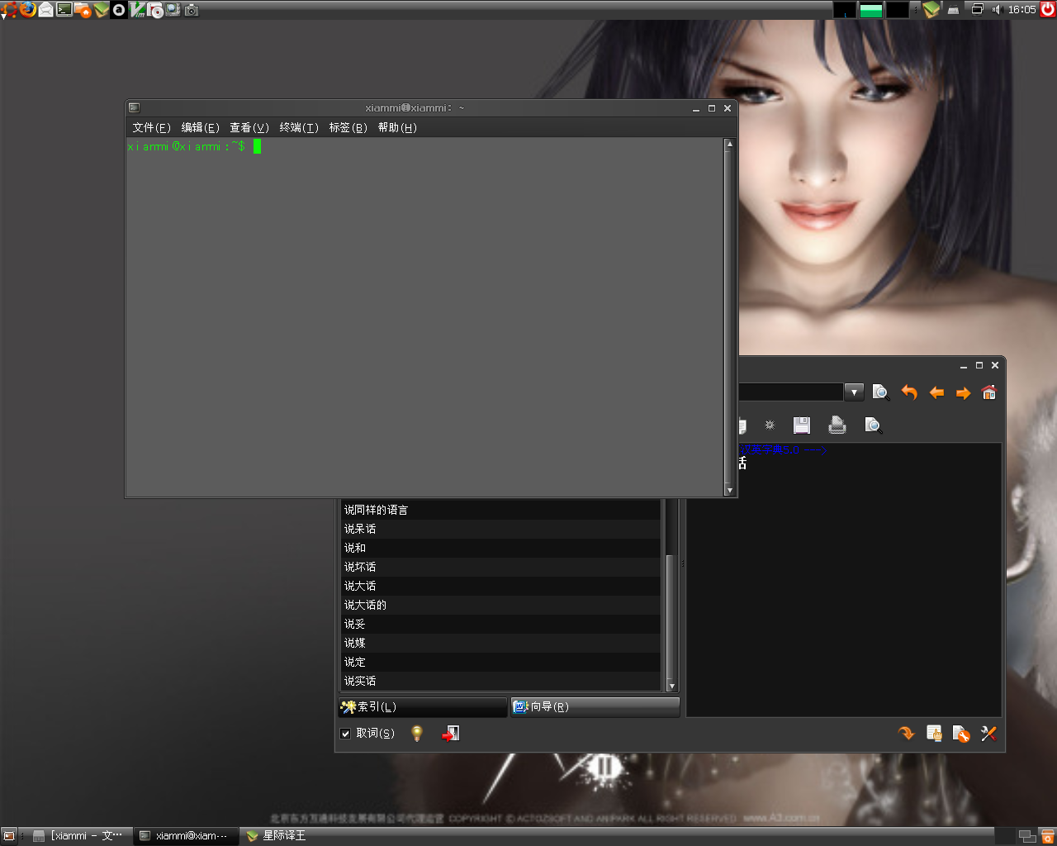Click the lower toolbar find magnifier icon
Screen dimensions: 1057x846
point(873,425)
